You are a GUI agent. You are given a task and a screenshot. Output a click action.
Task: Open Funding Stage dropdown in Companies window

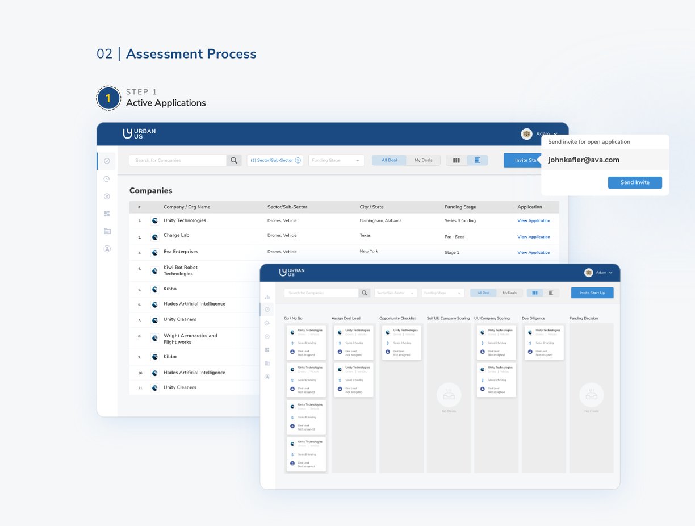click(336, 161)
